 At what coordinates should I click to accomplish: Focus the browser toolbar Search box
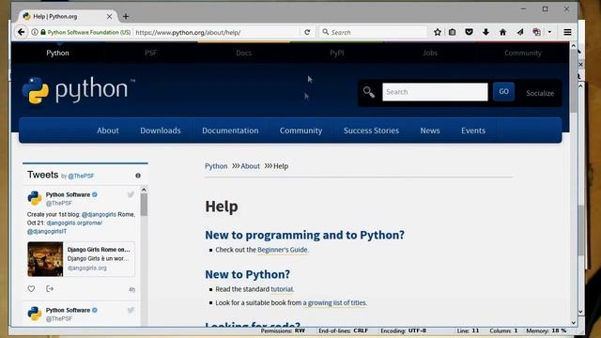click(373, 32)
